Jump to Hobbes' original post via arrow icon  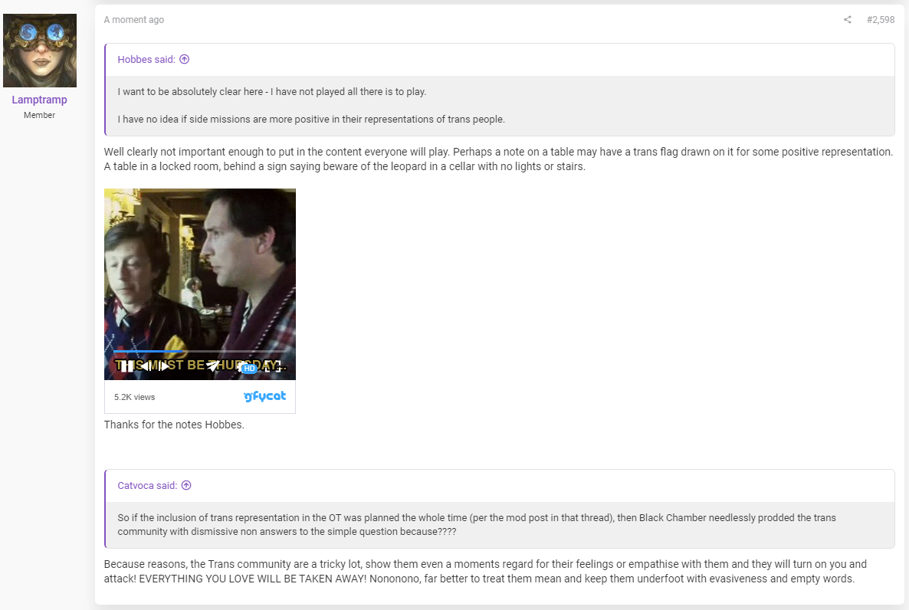pos(185,59)
